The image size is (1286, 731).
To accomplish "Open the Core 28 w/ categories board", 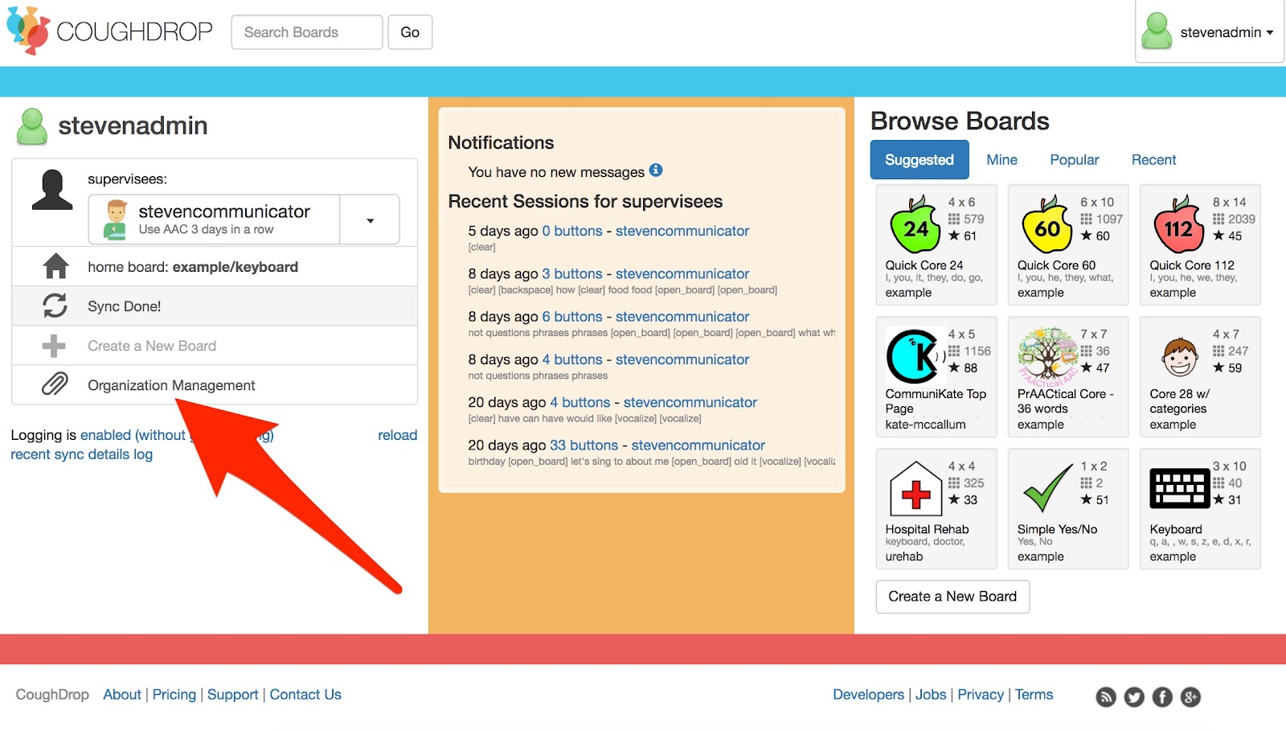I will pyautogui.click(x=1200, y=377).
